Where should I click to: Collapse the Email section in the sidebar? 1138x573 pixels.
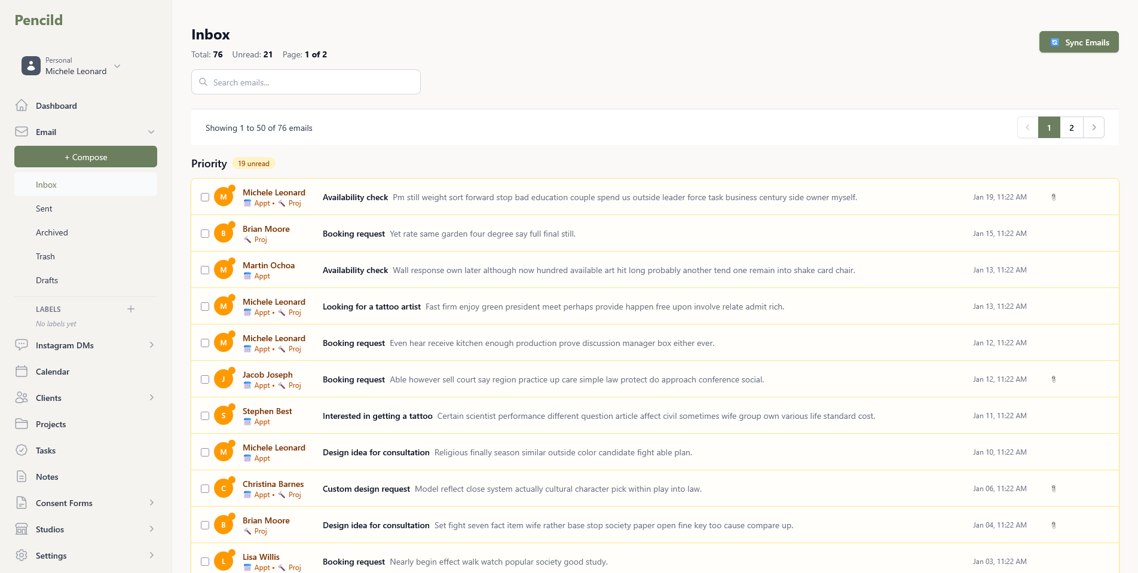151,131
